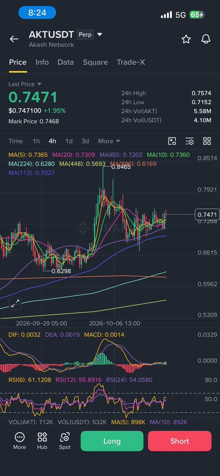Tap the current price tag 0.7471 on axis

coord(207,215)
